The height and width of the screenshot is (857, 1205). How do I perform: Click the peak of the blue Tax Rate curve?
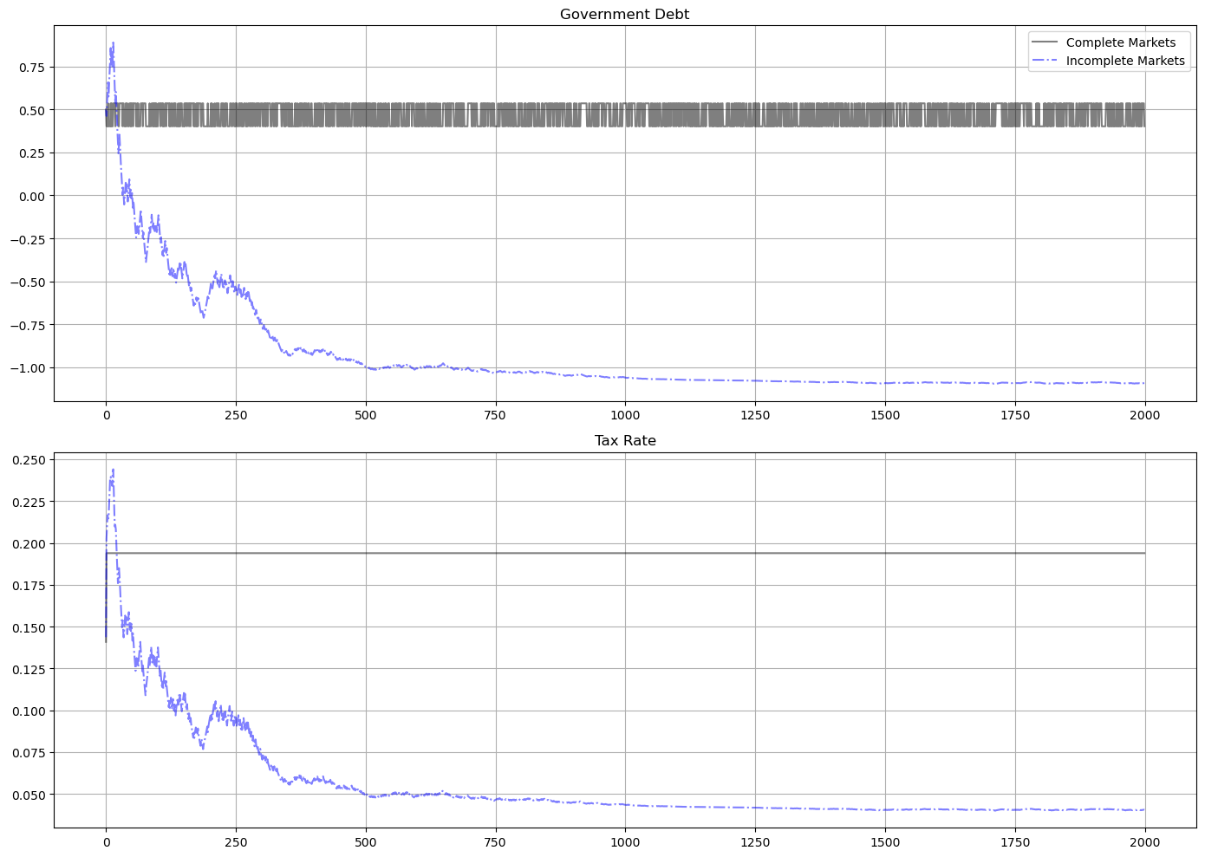coord(113,471)
